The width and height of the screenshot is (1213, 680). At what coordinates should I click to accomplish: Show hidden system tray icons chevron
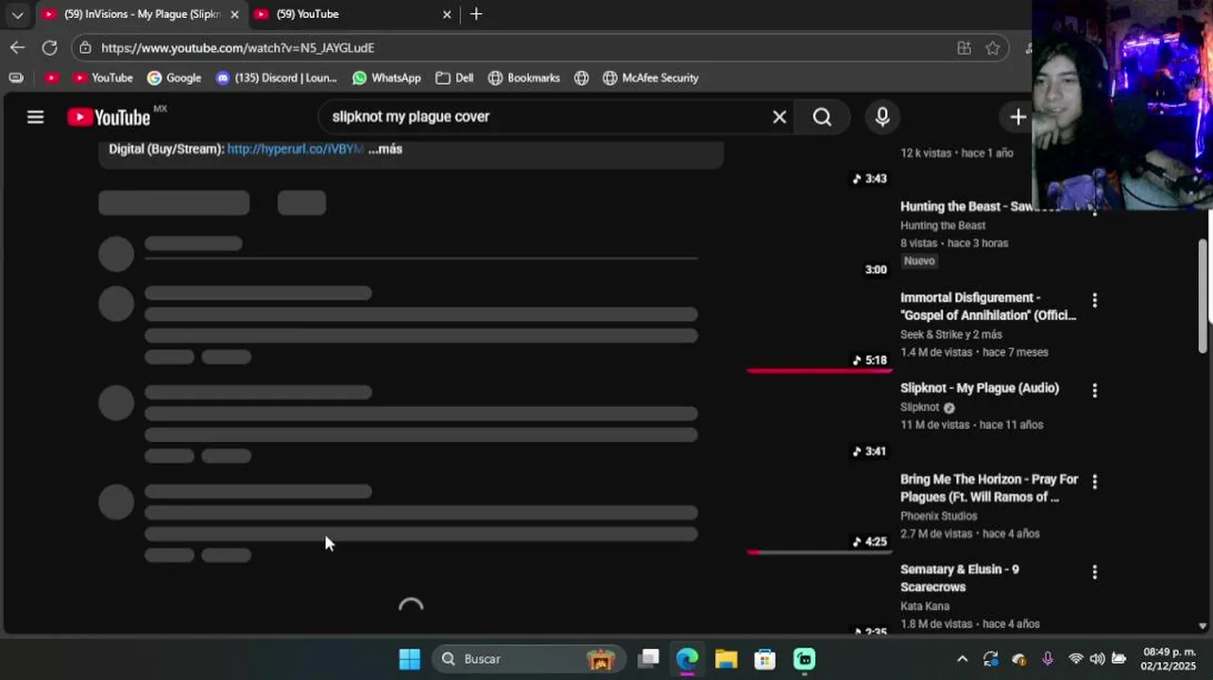[962, 659]
